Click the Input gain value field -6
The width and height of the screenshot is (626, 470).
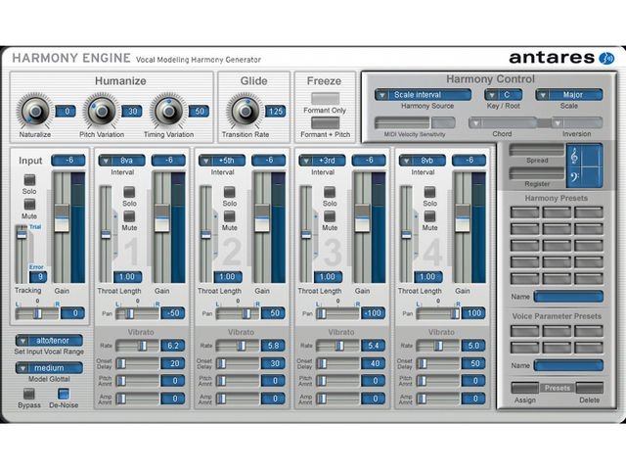pyautogui.click(x=68, y=161)
